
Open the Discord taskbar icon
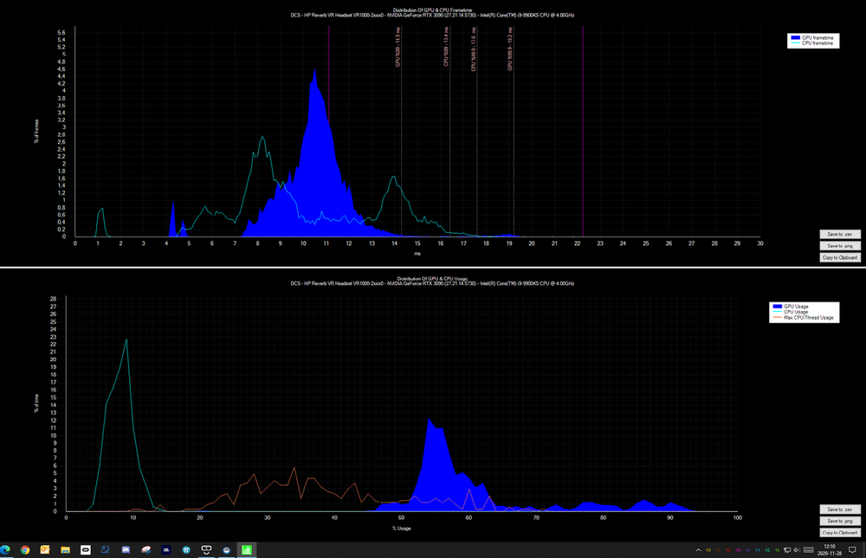(x=126, y=549)
